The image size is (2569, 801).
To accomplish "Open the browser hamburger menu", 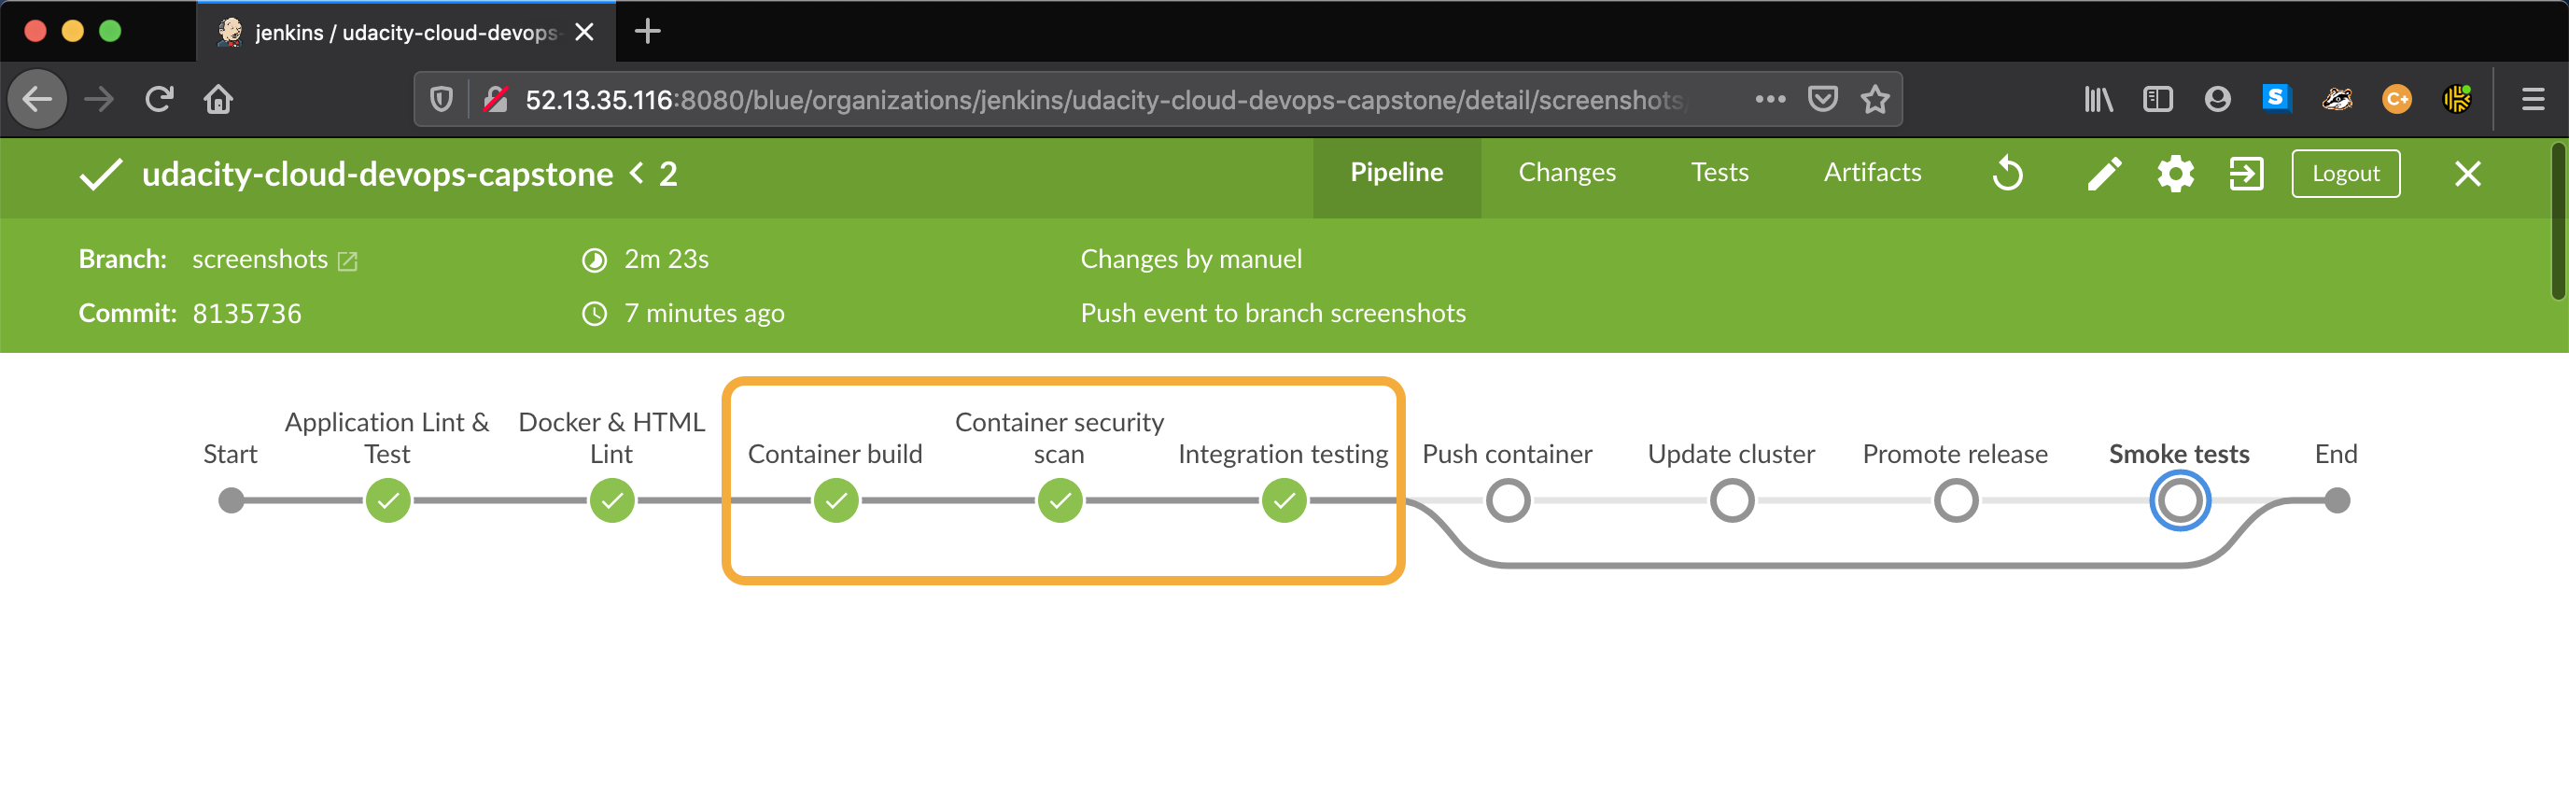I will pyautogui.click(x=2534, y=99).
